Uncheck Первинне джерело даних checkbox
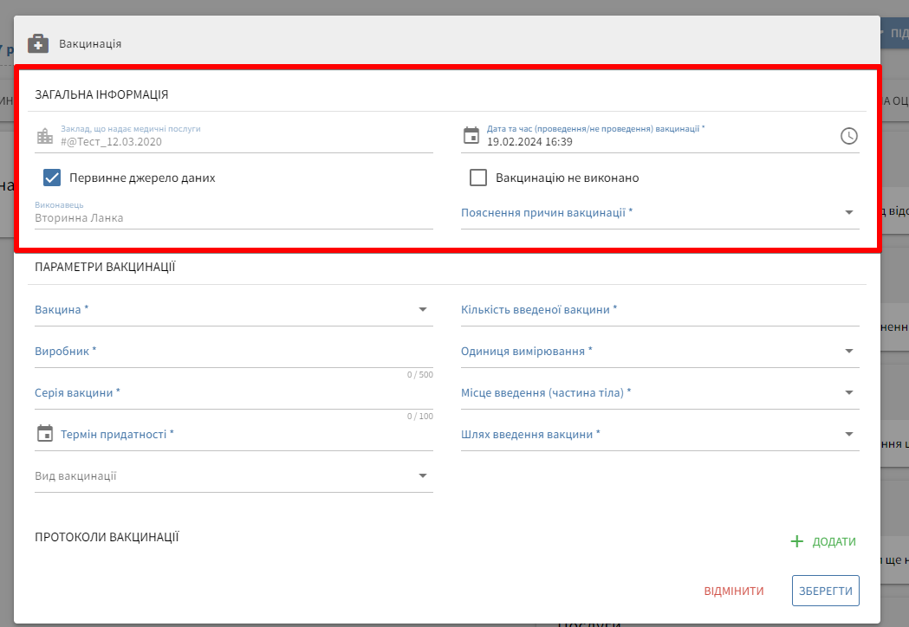The height and width of the screenshot is (627, 909). [52, 178]
